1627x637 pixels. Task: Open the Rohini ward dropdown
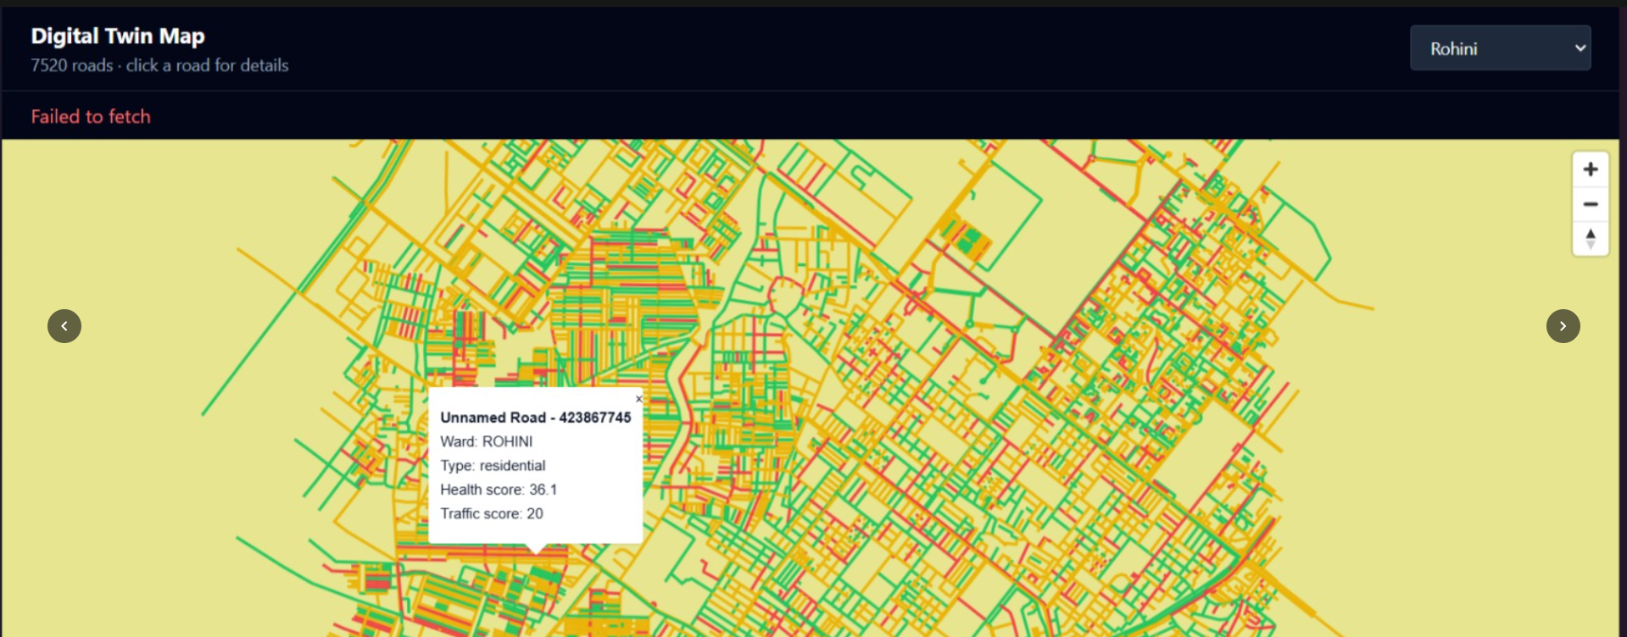click(1500, 48)
